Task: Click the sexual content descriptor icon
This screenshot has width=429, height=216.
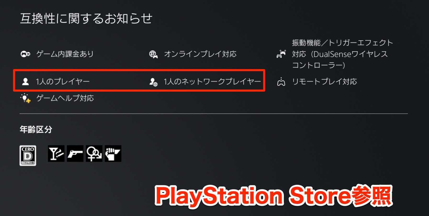Action: [94, 153]
